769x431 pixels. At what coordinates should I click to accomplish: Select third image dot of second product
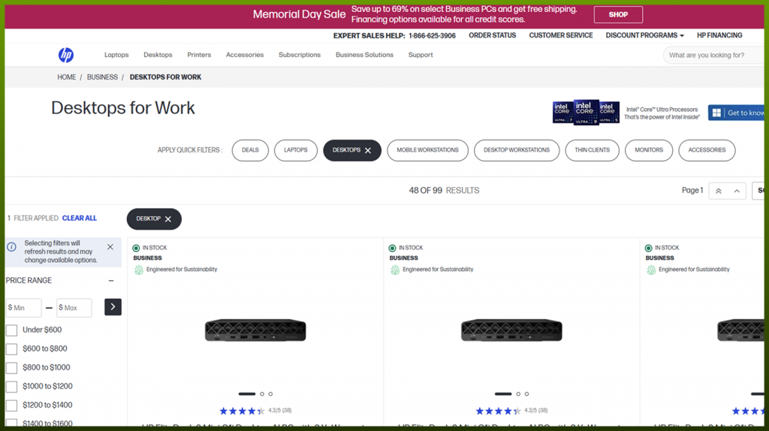coord(526,394)
